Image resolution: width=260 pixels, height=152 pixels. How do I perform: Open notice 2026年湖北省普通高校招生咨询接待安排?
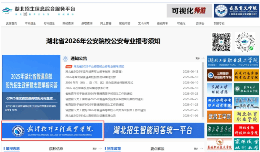(x=91, y=77)
